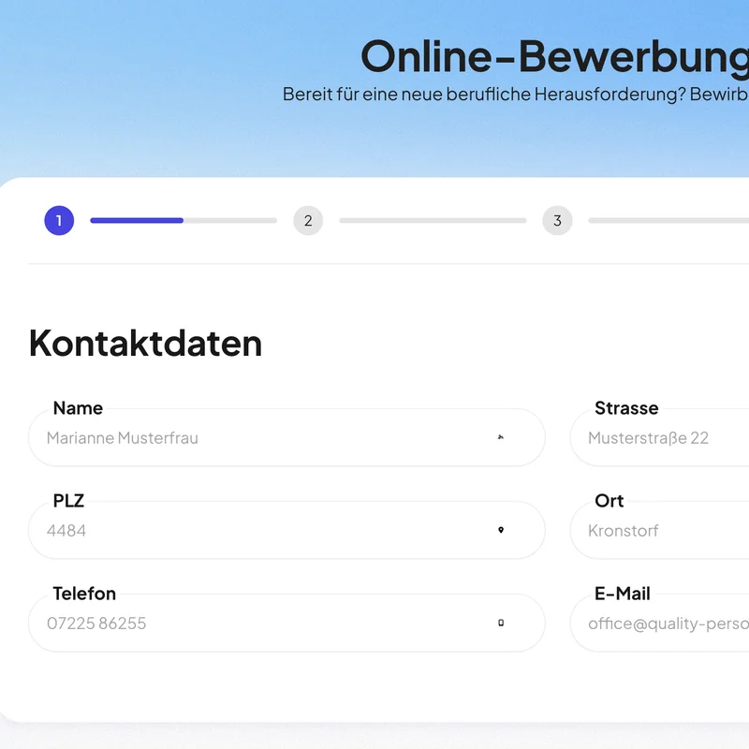Image resolution: width=749 pixels, height=749 pixels.
Task: Click the location pin icon in PLZ field
Action: pos(501,530)
